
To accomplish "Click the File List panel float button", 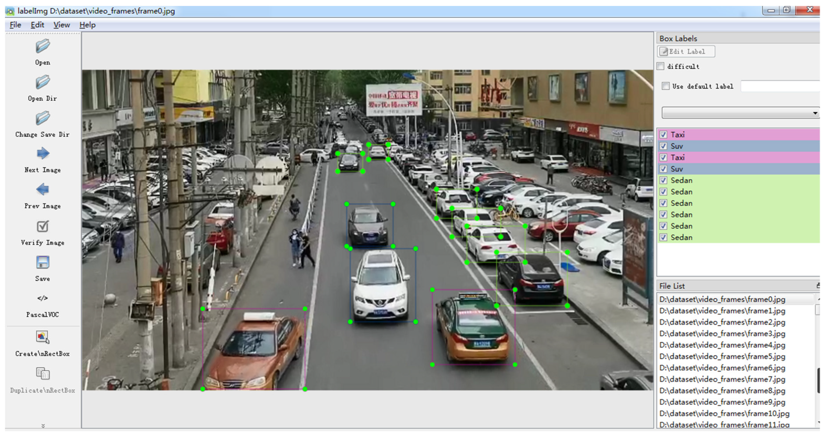I will point(818,285).
